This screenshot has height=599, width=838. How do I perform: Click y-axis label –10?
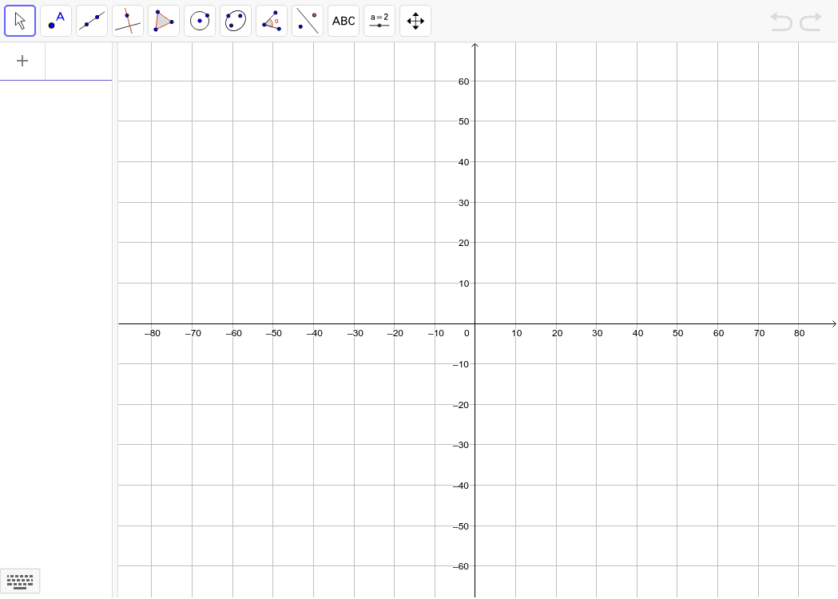click(x=461, y=364)
